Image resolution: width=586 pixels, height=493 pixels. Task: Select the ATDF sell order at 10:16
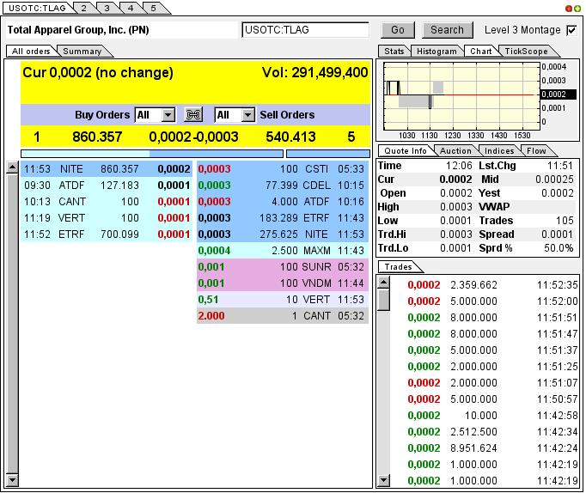pyautogui.click(x=283, y=202)
